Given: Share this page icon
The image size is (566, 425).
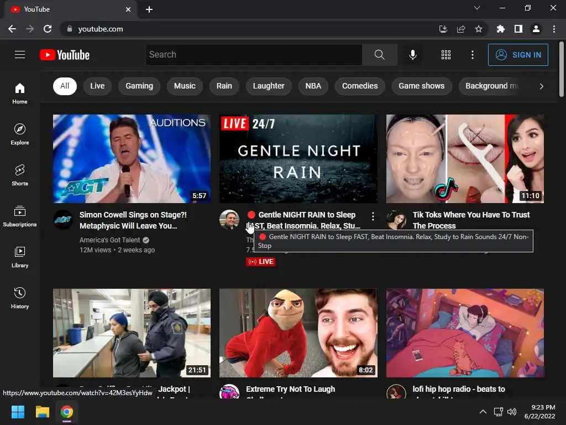Looking at the screenshot, I should [x=461, y=29].
